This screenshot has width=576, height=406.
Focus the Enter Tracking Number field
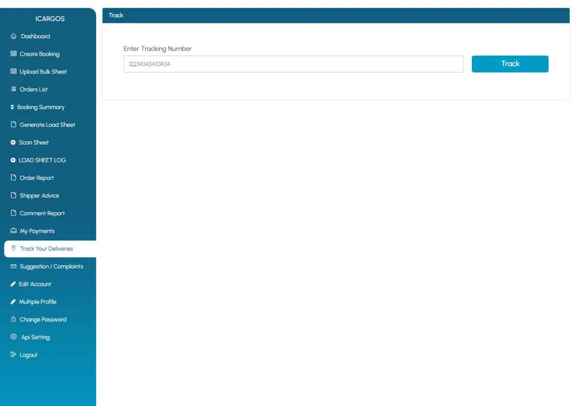(293, 64)
